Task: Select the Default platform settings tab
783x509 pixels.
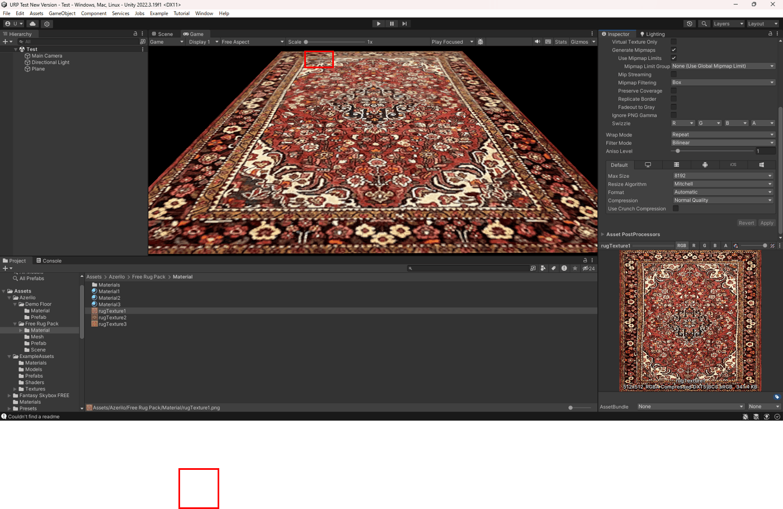Action: pos(619,165)
